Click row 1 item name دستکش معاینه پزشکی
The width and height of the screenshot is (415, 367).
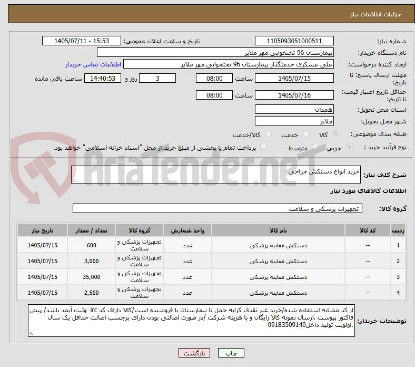coord(278,245)
